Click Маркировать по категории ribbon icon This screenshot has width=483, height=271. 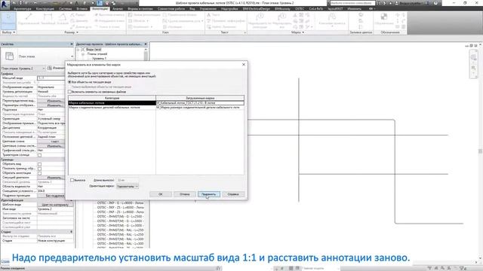(x=260, y=21)
